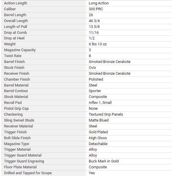This screenshot has height=176, width=172.
Task: Select the Textured Grip Panels value
Action: tap(106, 114)
